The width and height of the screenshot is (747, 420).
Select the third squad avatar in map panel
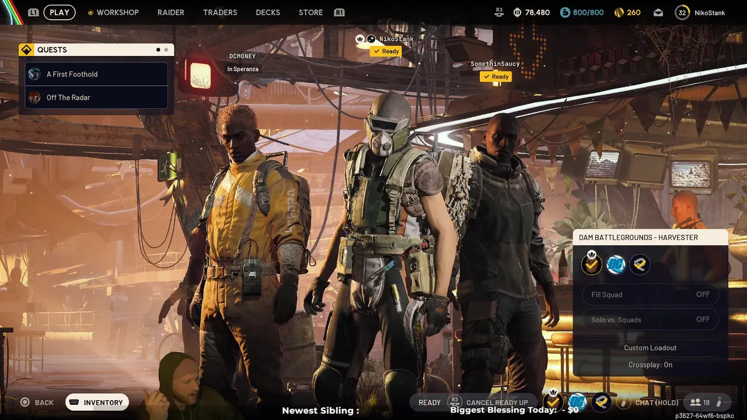pos(640,265)
